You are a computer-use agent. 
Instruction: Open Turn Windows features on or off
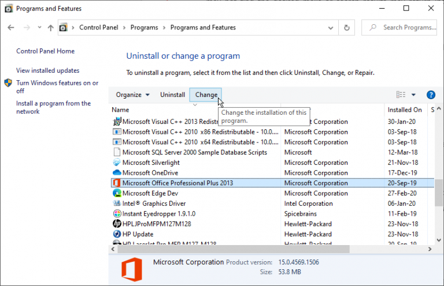coord(57,86)
